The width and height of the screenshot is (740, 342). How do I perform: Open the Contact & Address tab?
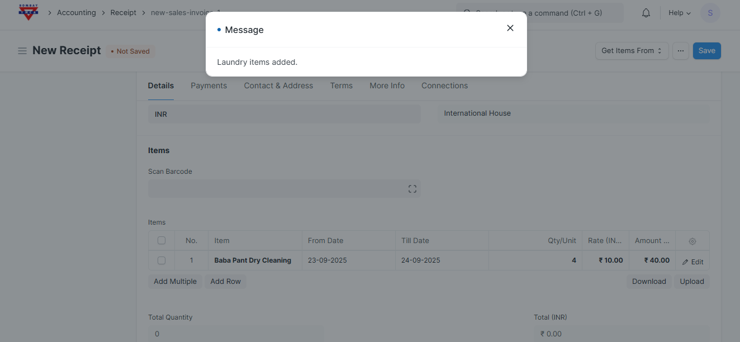[278, 85]
